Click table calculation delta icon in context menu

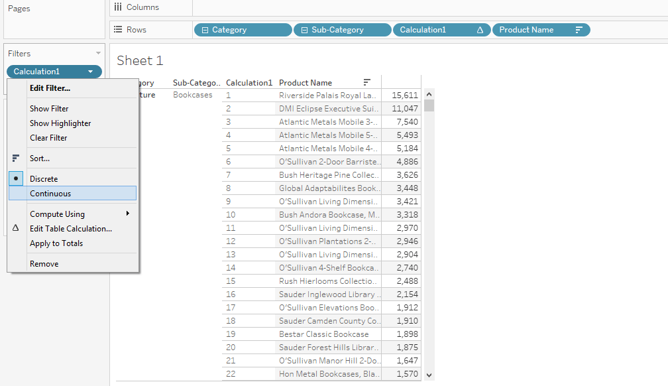coord(16,228)
